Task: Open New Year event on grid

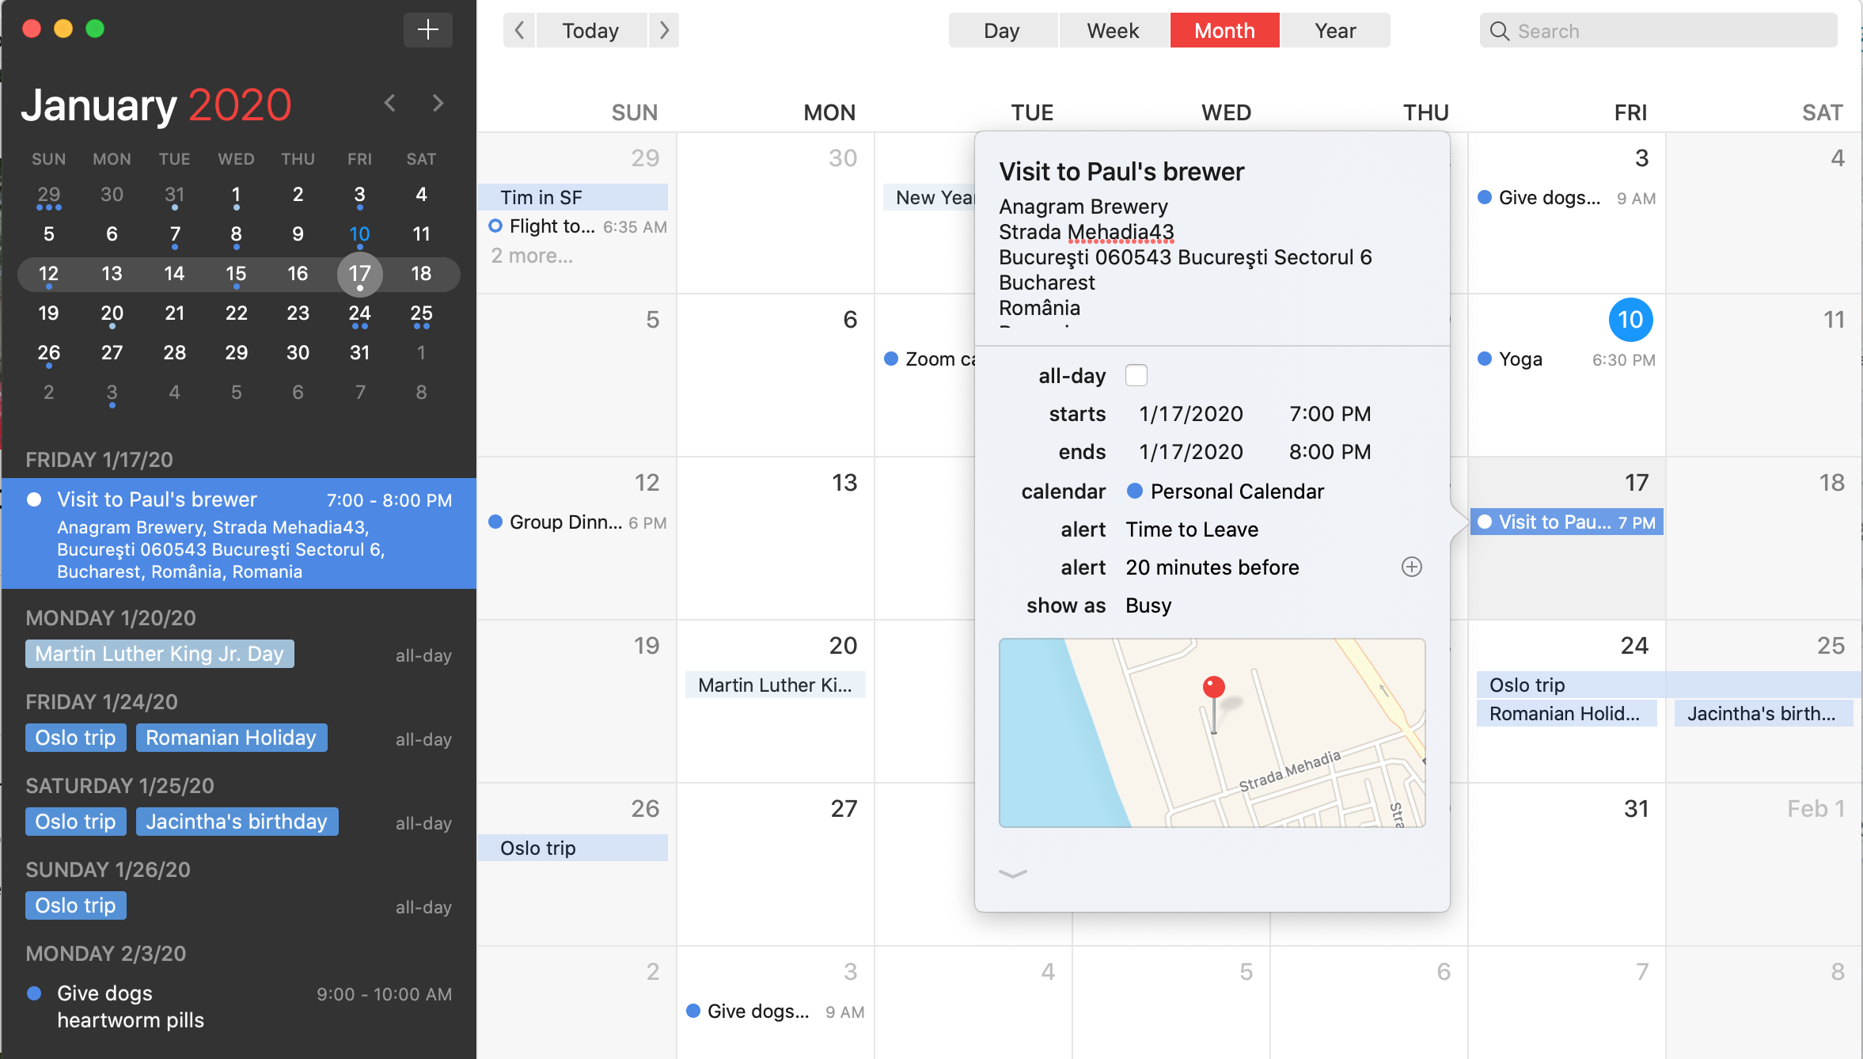Action: [x=931, y=198]
